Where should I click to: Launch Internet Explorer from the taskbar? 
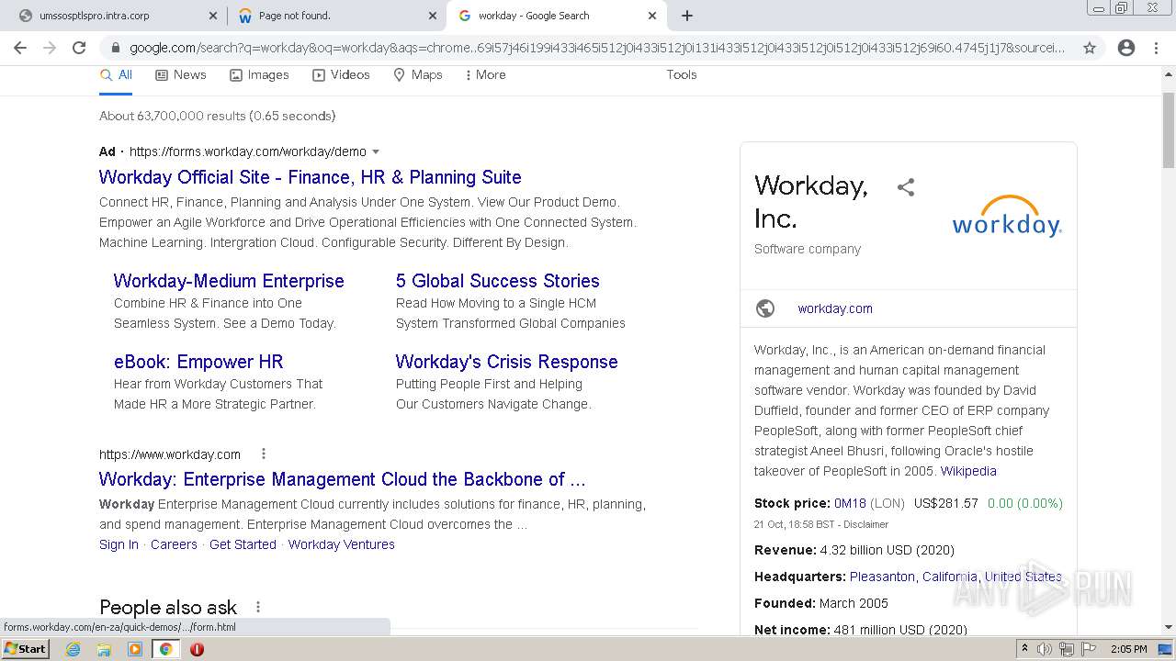[73, 649]
